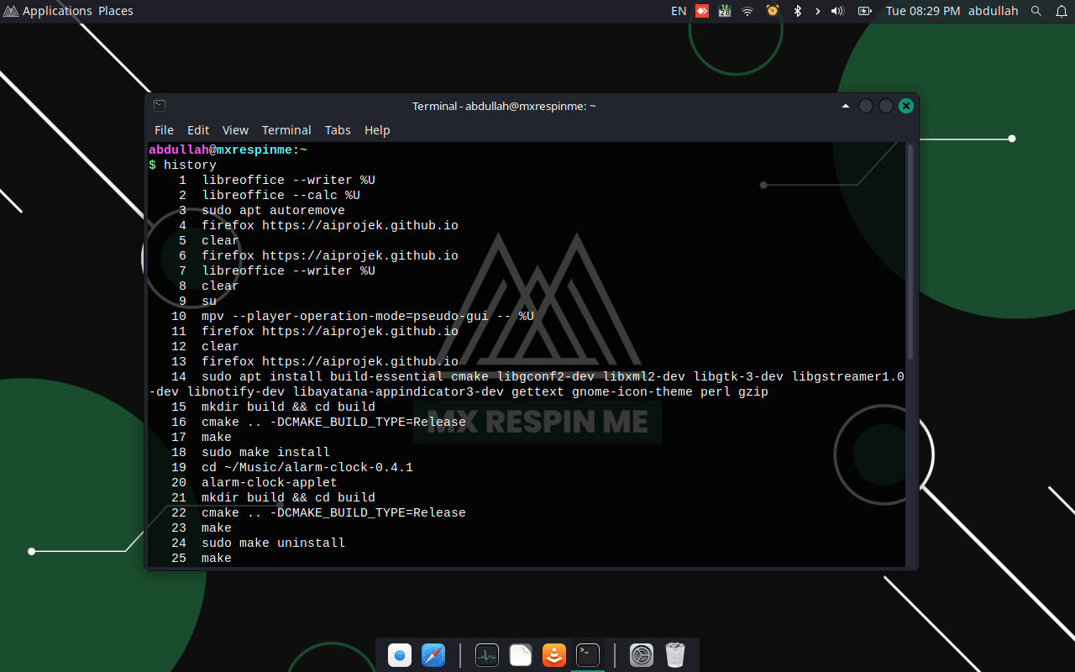Launch the mail app from the dock
Image resolution: width=1075 pixels, height=672 pixels.
tap(400, 655)
